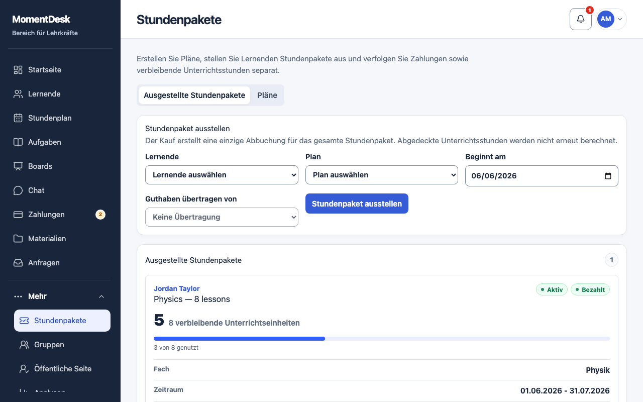This screenshot has height=402, width=643.
Task: Click the Beginnt am date field
Action: [x=542, y=176]
